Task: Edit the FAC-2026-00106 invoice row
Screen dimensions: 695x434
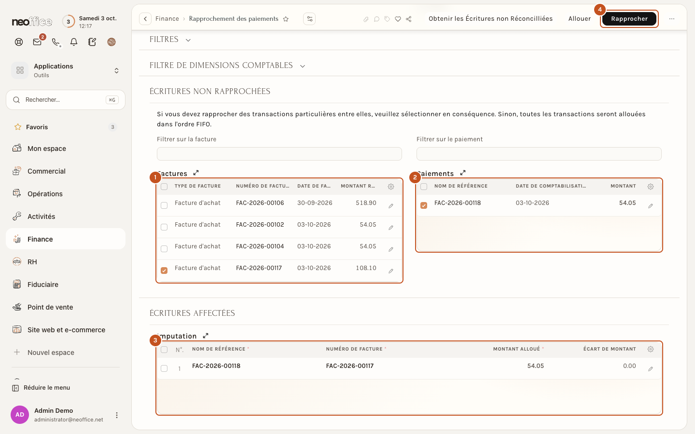Action: pyautogui.click(x=391, y=206)
